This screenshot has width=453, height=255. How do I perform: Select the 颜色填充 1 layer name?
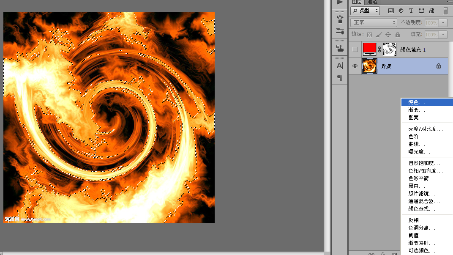coord(412,50)
